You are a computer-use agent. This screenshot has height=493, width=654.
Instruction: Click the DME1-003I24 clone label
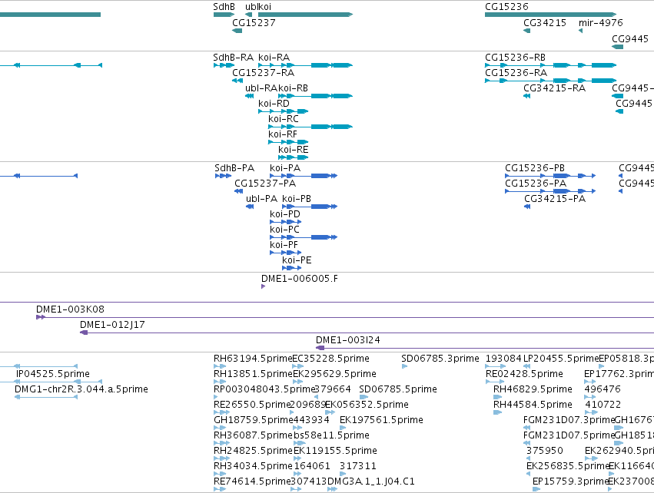(x=348, y=340)
